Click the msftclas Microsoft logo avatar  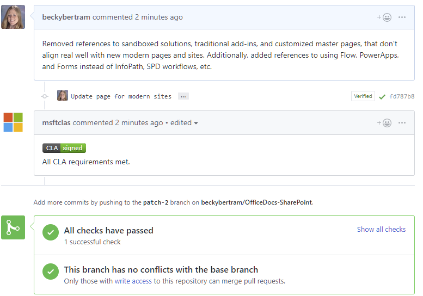(13, 122)
